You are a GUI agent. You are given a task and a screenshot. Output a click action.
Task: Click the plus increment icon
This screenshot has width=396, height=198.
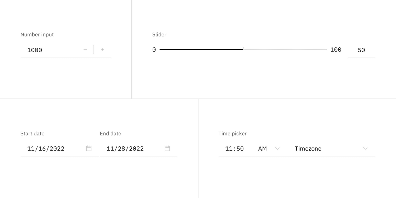[102, 50]
